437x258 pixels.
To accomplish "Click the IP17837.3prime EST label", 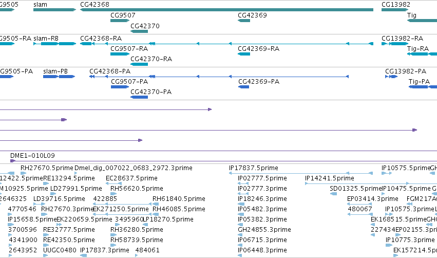I will (105, 250).
